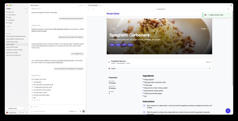This screenshot has width=238, height=121.
Task: Expand the Worked for 11s details
Action: tap(36, 9)
